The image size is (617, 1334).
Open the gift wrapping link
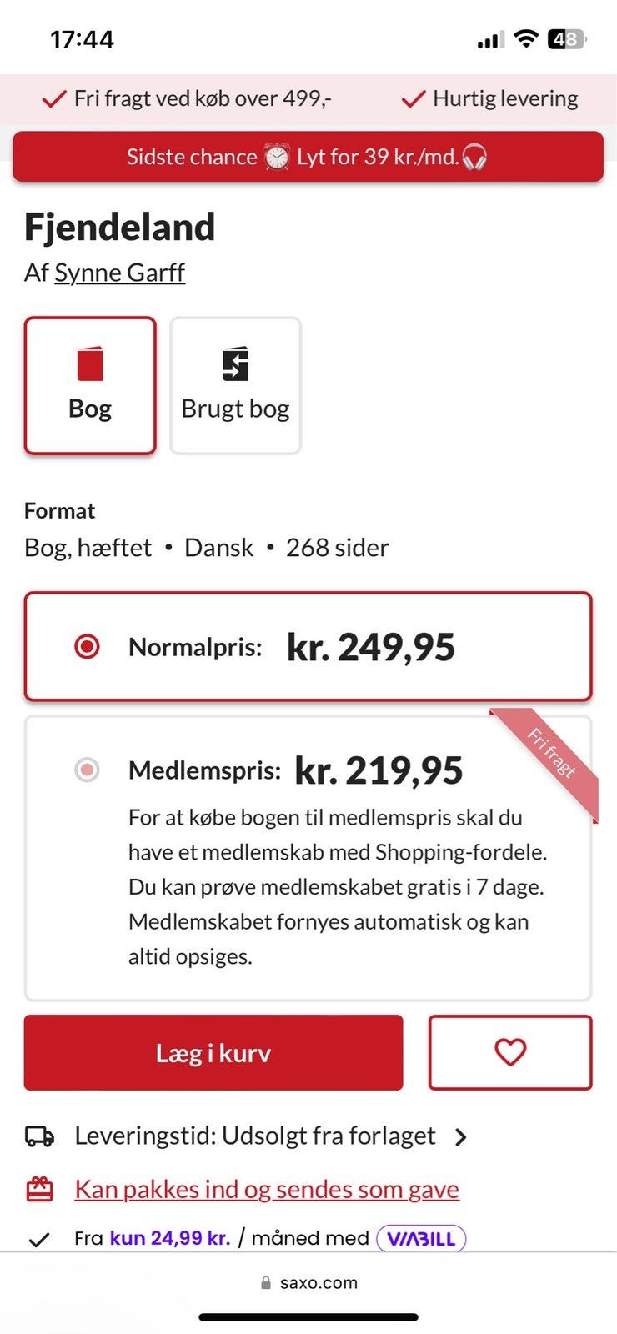[267, 1189]
